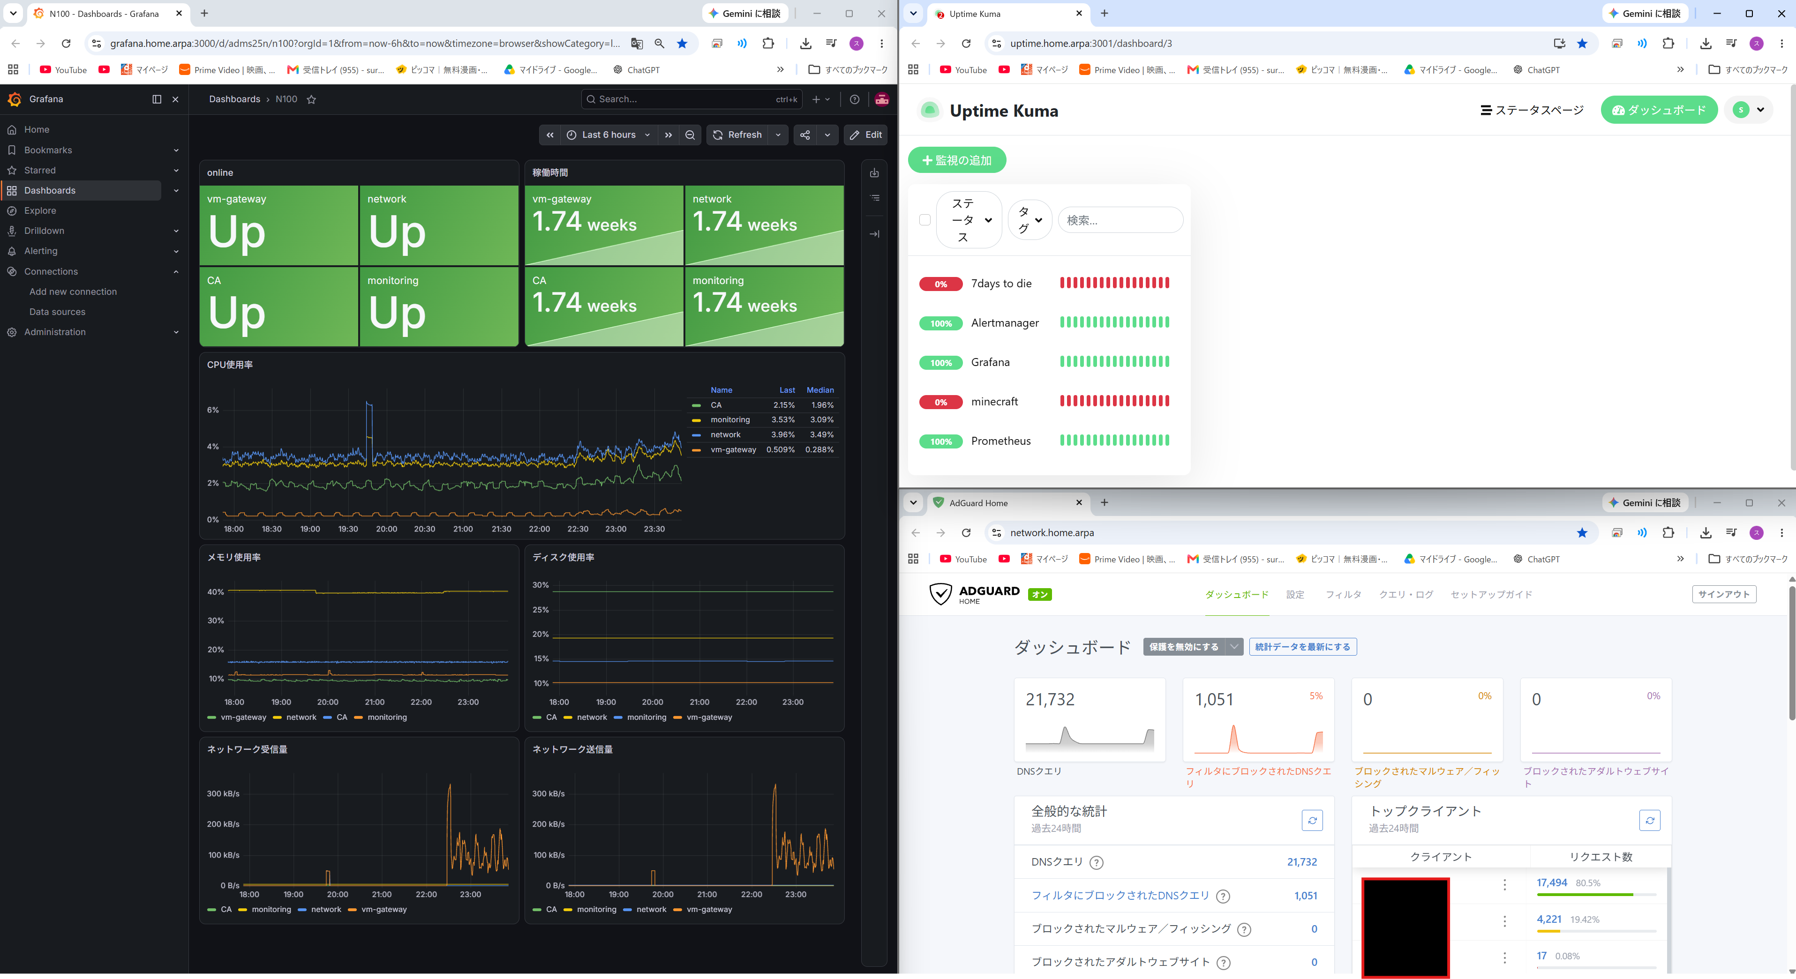The width and height of the screenshot is (1796, 979).
Task: Open AdGuard クエリ・ログ tab
Action: (1406, 594)
